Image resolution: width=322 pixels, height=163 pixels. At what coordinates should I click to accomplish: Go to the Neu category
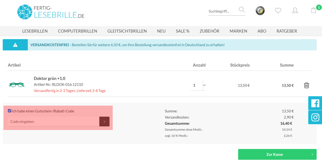(161, 31)
